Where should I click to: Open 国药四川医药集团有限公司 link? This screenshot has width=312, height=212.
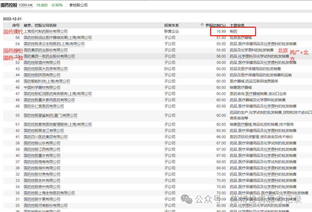click(46, 137)
